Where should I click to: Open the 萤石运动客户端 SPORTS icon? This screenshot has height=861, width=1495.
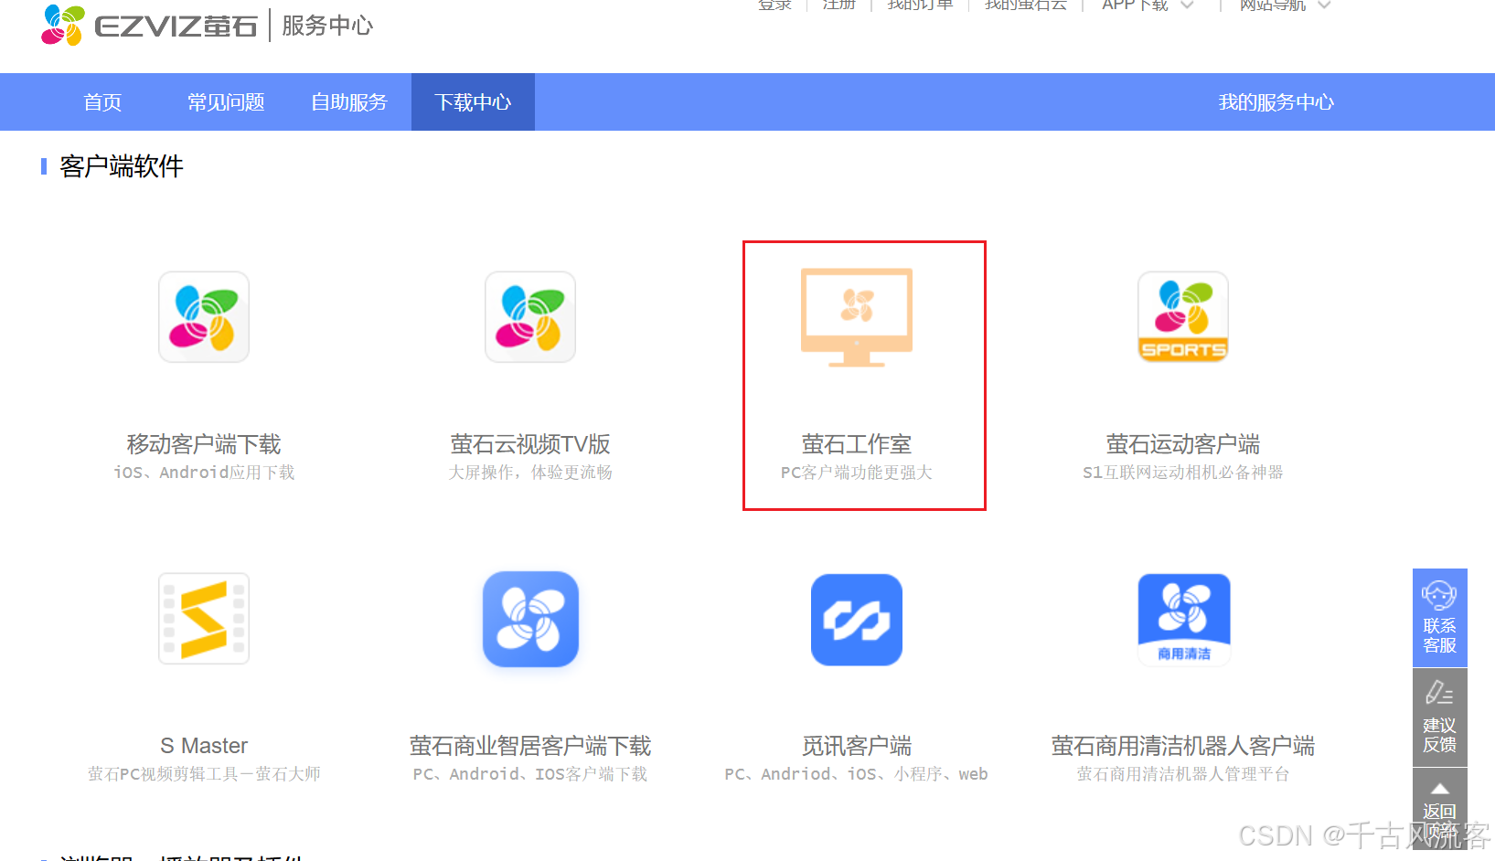pyautogui.click(x=1183, y=317)
